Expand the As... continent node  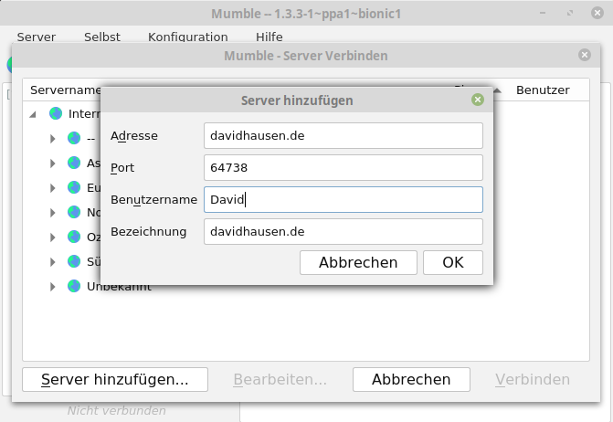click(x=52, y=164)
